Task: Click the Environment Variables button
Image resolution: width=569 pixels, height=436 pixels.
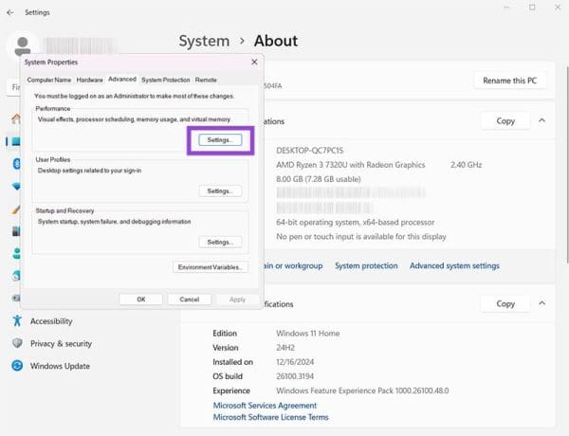Action: coord(212,267)
